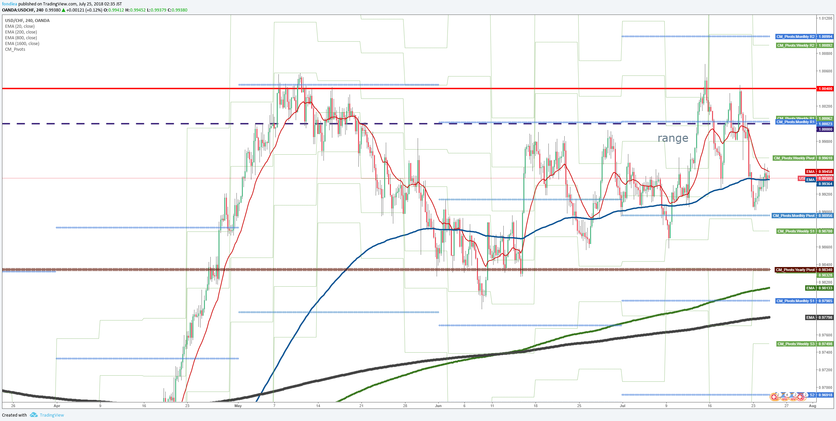
Task: Click the CM_Pivots:Yearly Pivot label tag
Action: pyautogui.click(x=795, y=270)
